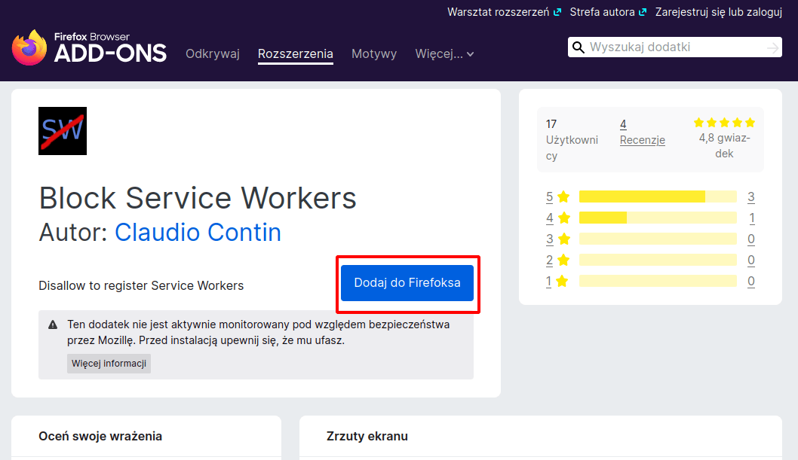Screen dimensions: 798x460
Task: Click the 3-star rating bar
Action: pyautogui.click(x=658, y=239)
